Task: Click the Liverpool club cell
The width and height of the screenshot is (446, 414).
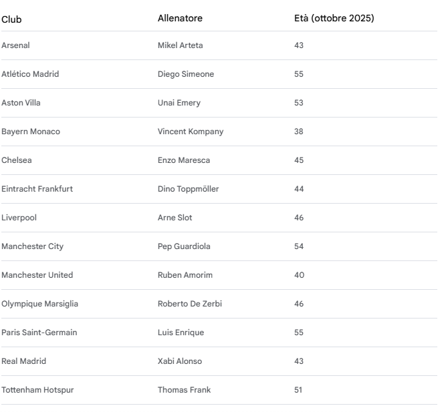Action: click(x=18, y=218)
